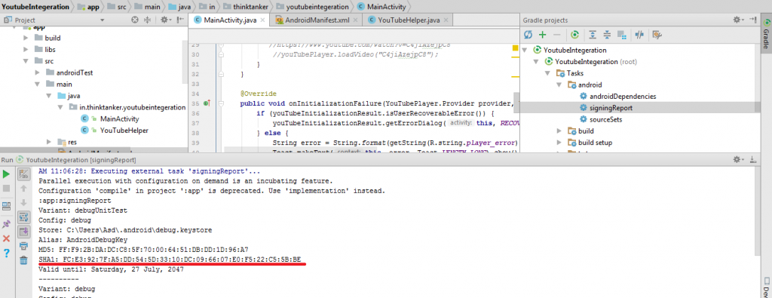Image resolution: width=772 pixels, height=298 pixels.
Task: Open the Project panel gear options
Action: 165,20
